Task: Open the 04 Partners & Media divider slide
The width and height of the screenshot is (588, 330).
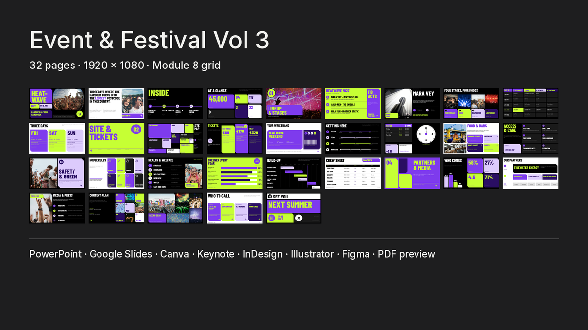Action: click(x=412, y=173)
